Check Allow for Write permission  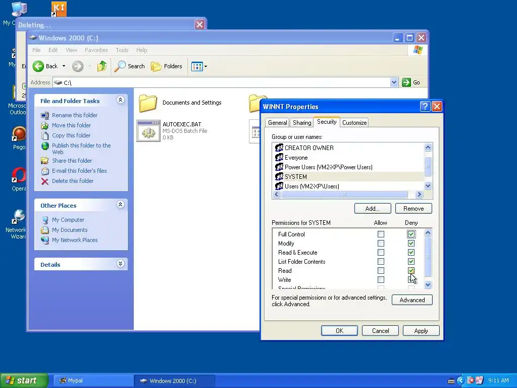[x=381, y=280]
